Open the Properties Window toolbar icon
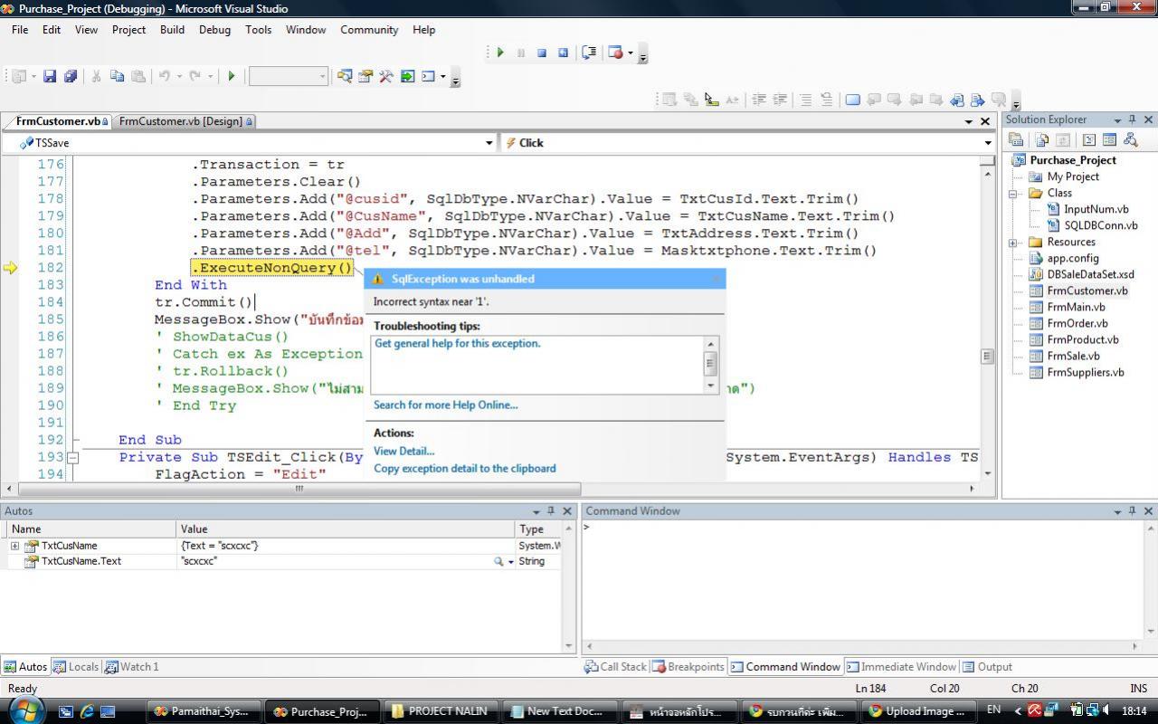The height and width of the screenshot is (724, 1158). pos(365,77)
